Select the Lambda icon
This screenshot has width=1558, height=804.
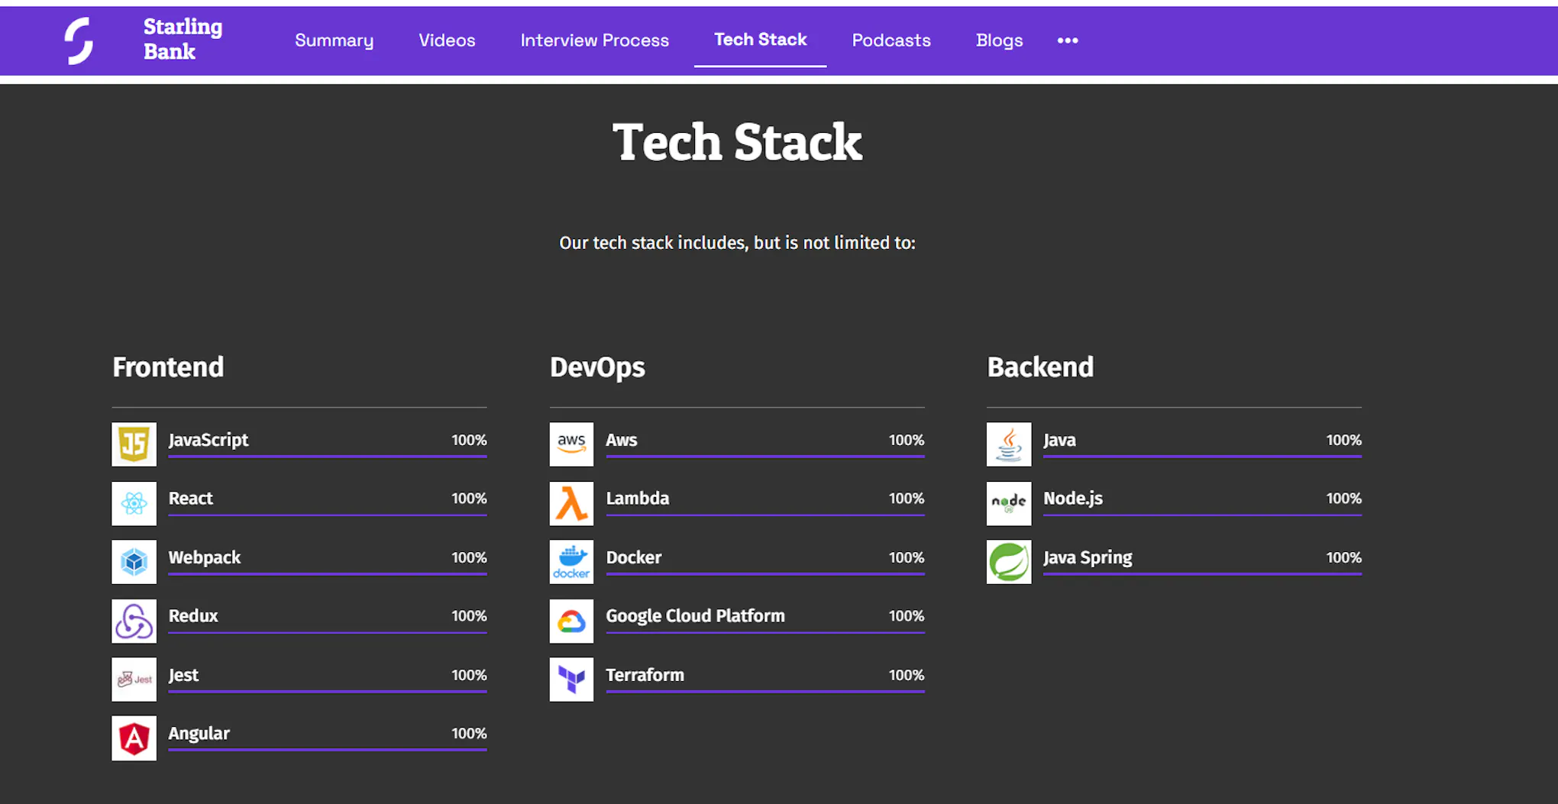pos(571,503)
